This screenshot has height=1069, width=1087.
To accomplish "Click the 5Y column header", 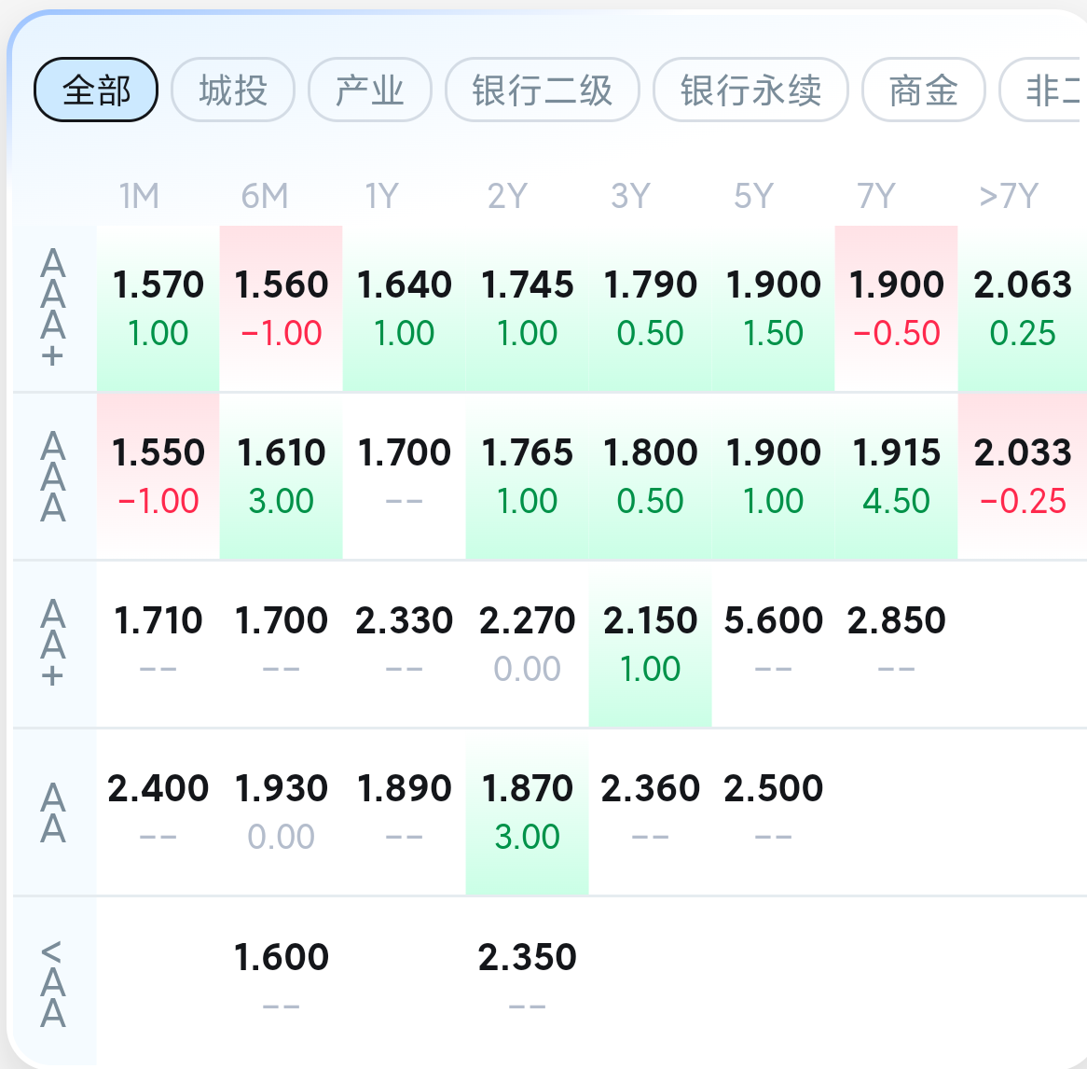I will click(753, 196).
